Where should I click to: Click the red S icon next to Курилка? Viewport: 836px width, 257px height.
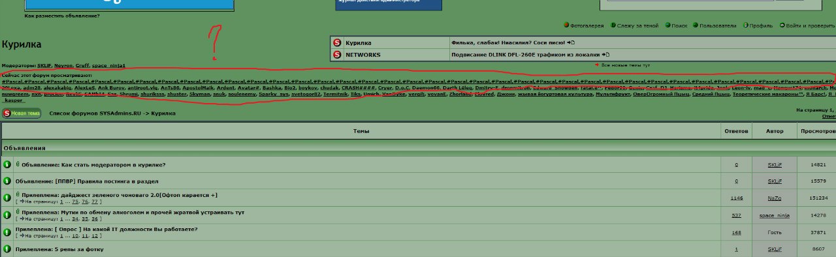337,42
